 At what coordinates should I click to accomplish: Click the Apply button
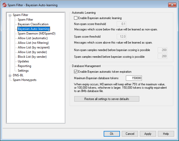click(148, 134)
